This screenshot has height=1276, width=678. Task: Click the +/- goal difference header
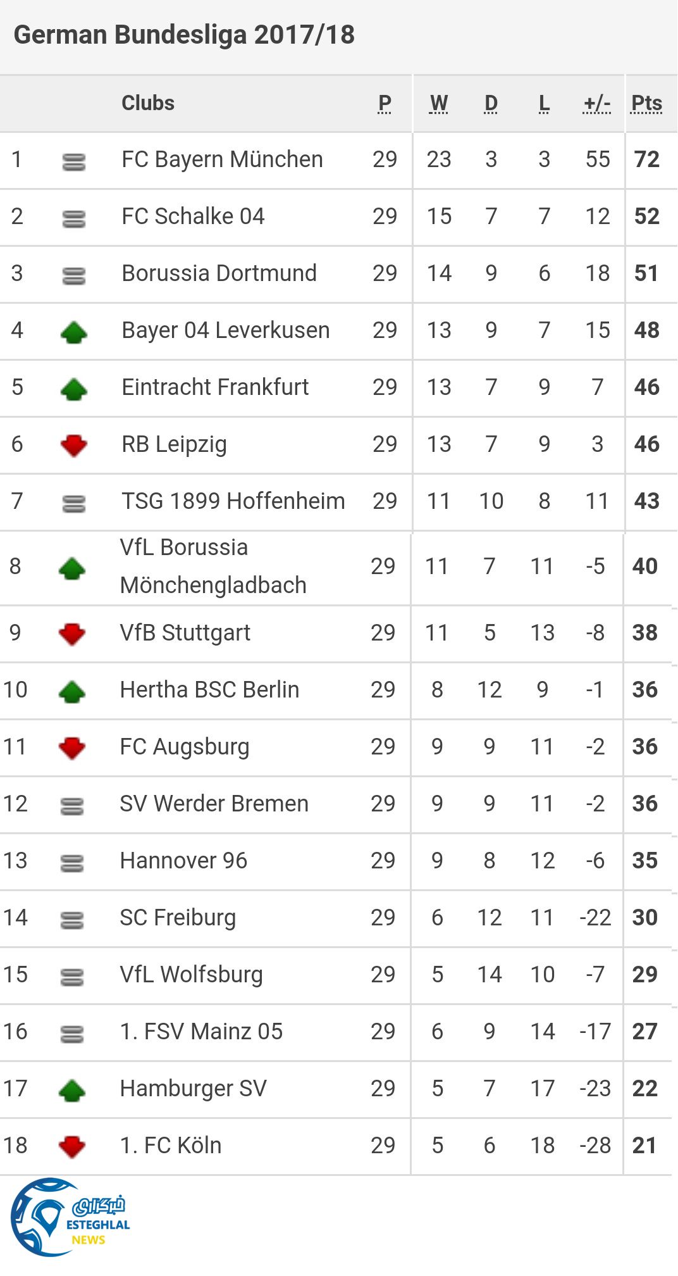pos(596,103)
